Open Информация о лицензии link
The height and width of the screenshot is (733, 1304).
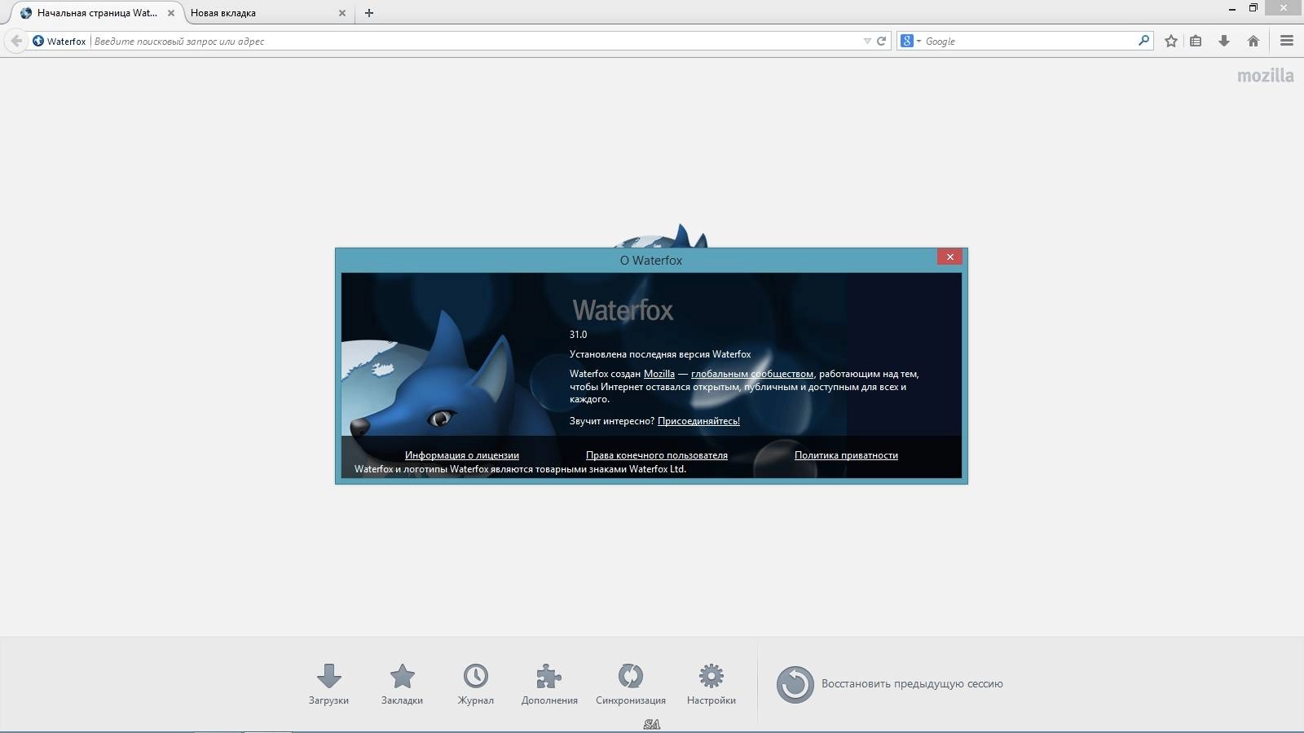click(462, 455)
